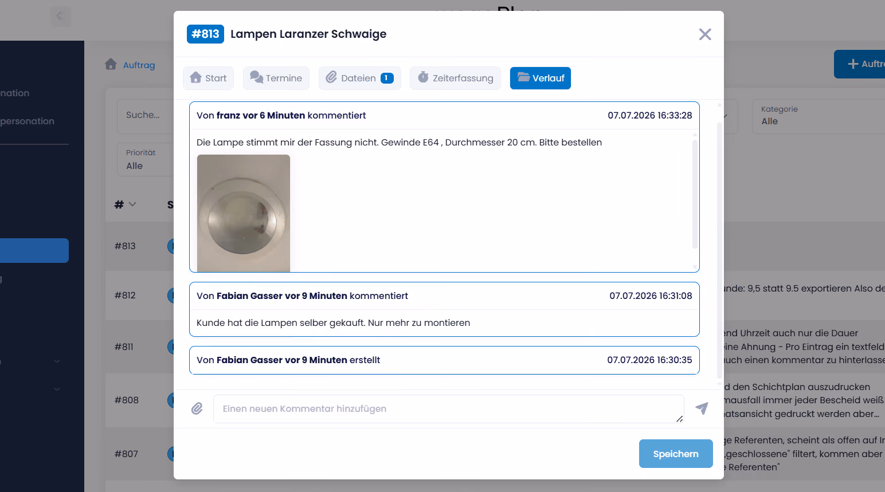Screen dimensions: 885x492
Task: Send the comment with the paper plane icon
Action: (702, 408)
